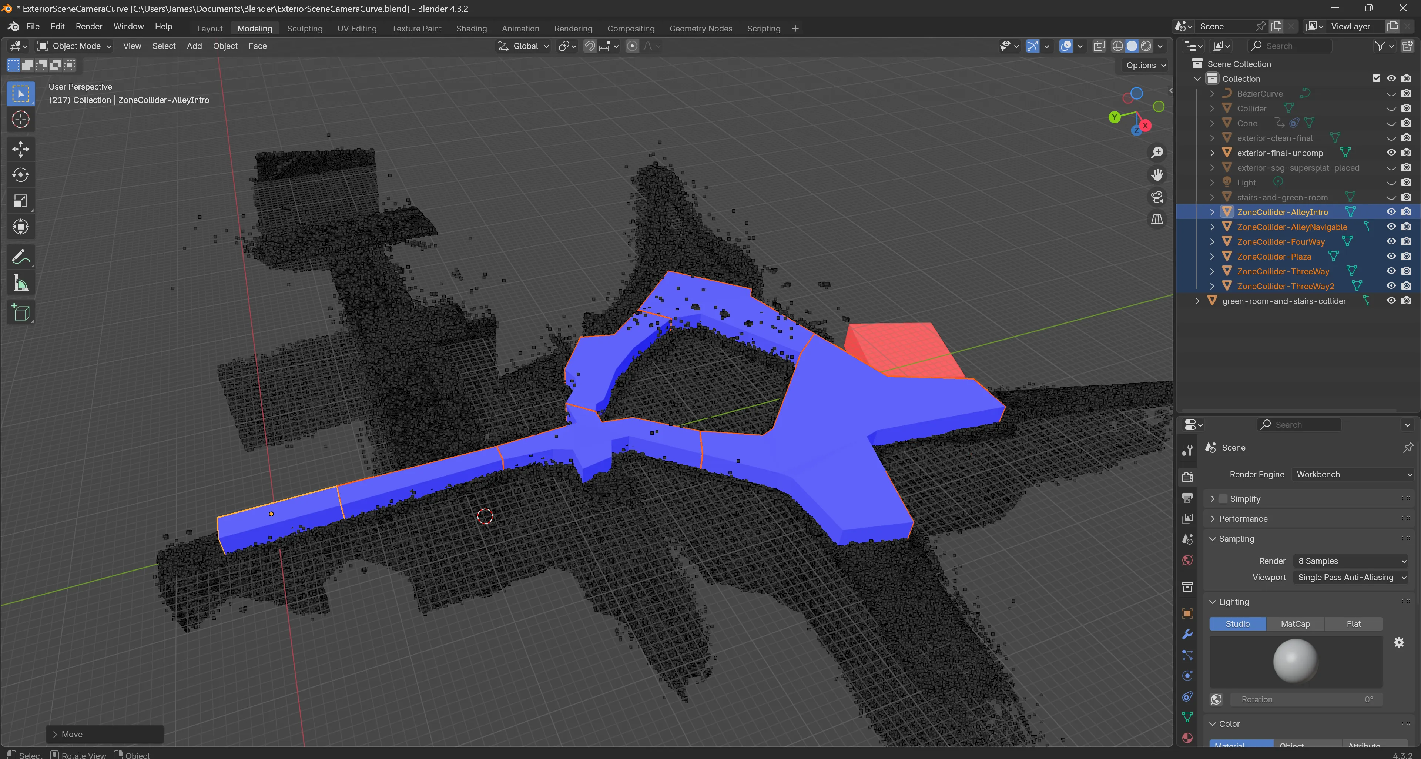Open the Render menu
Viewport: 1421px width, 759px height.
pyautogui.click(x=89, y=27)
